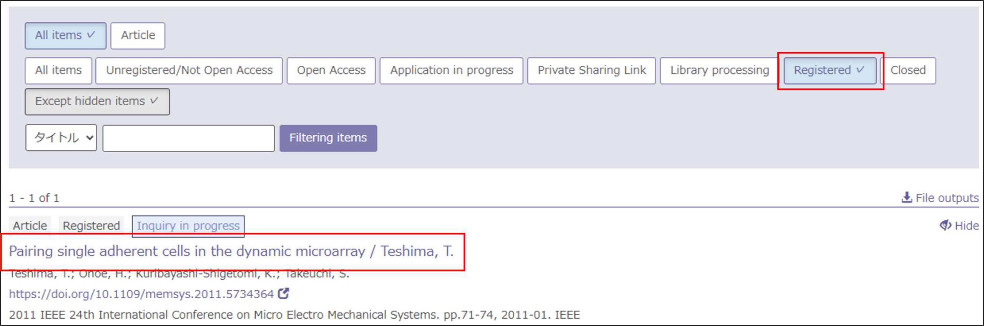984x326 pixels.
Task: Toggle the All items type filter
Action: click(x=65, y=36)
